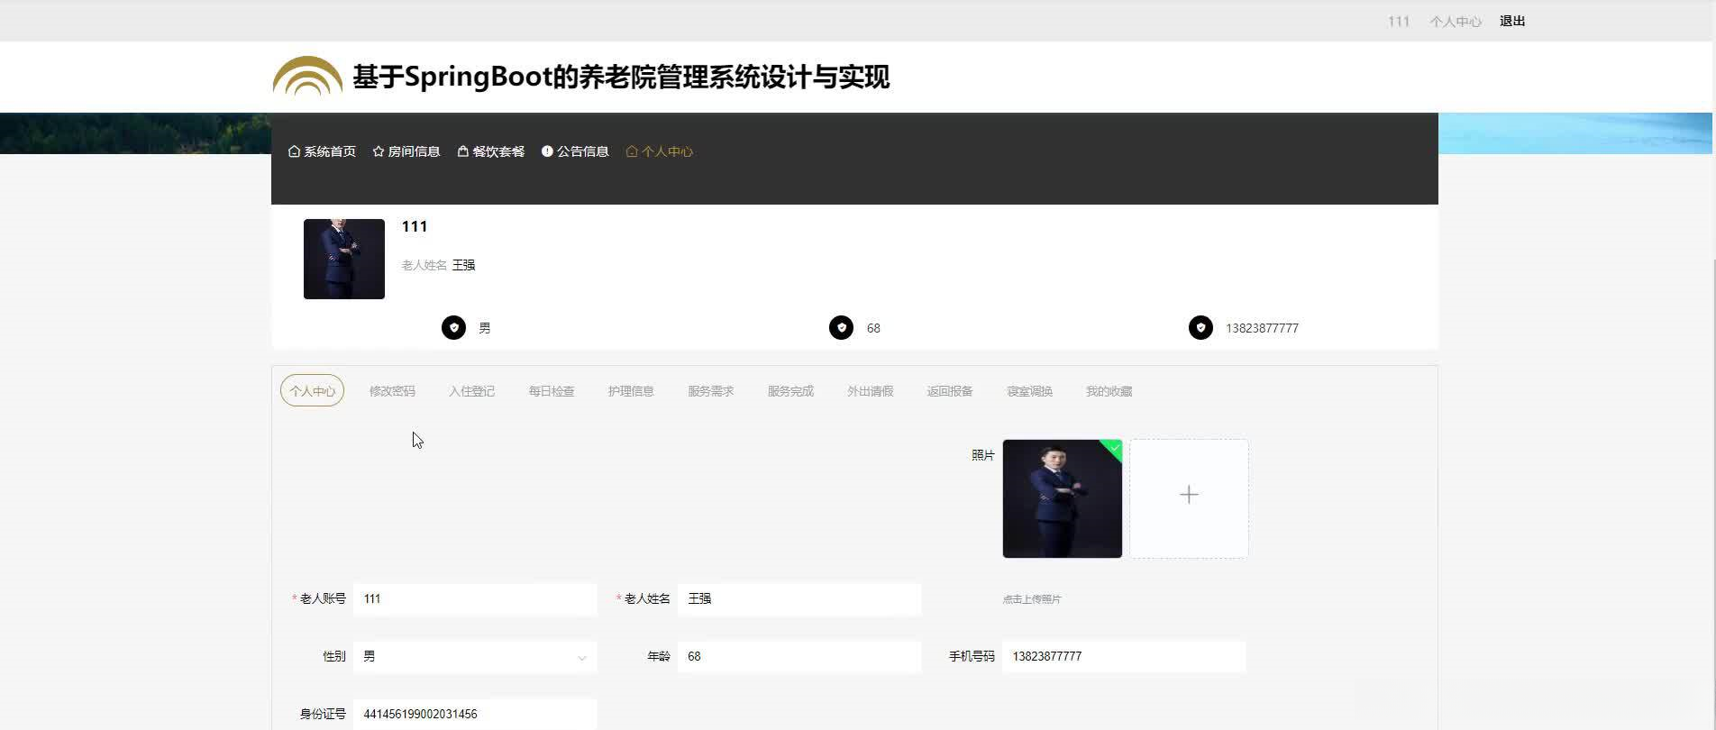Click the 身份证号 input field
1716x730 pixels.
click(475, 715)
